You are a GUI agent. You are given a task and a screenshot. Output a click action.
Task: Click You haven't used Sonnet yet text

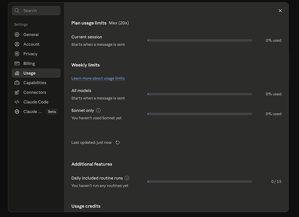(96, 118)
